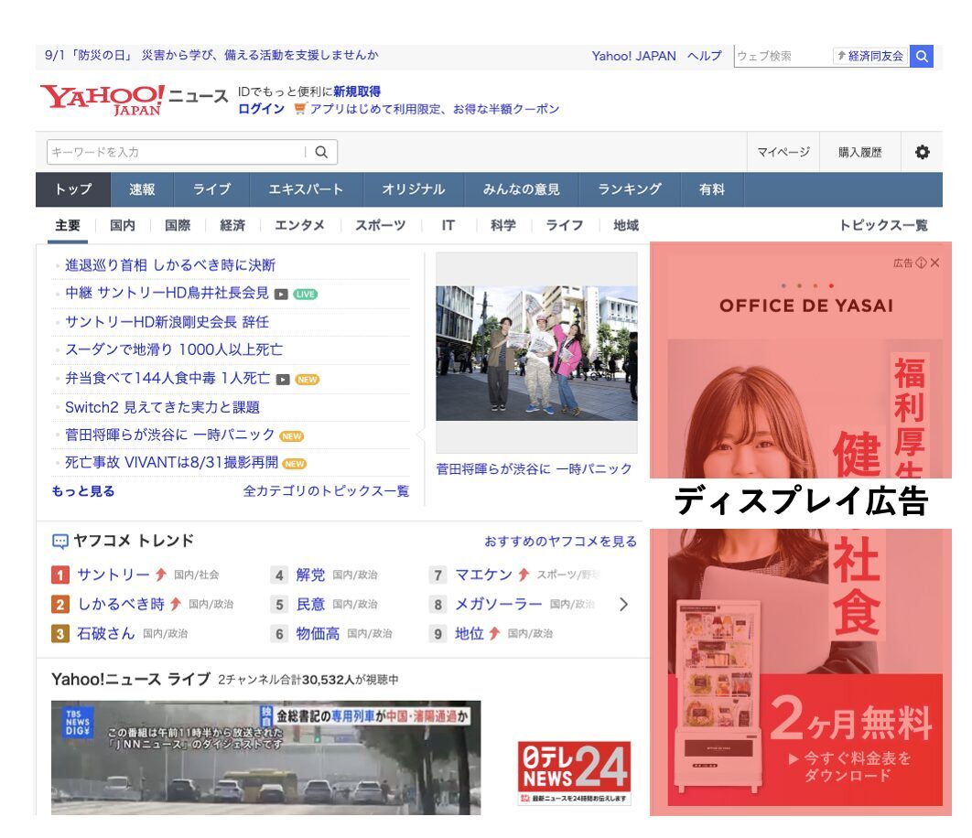Image resolution: width=972 pixels, height=838 pixels.
Task: Click the Yahoo! JAPAN news logo
Action: click(135, 101)
